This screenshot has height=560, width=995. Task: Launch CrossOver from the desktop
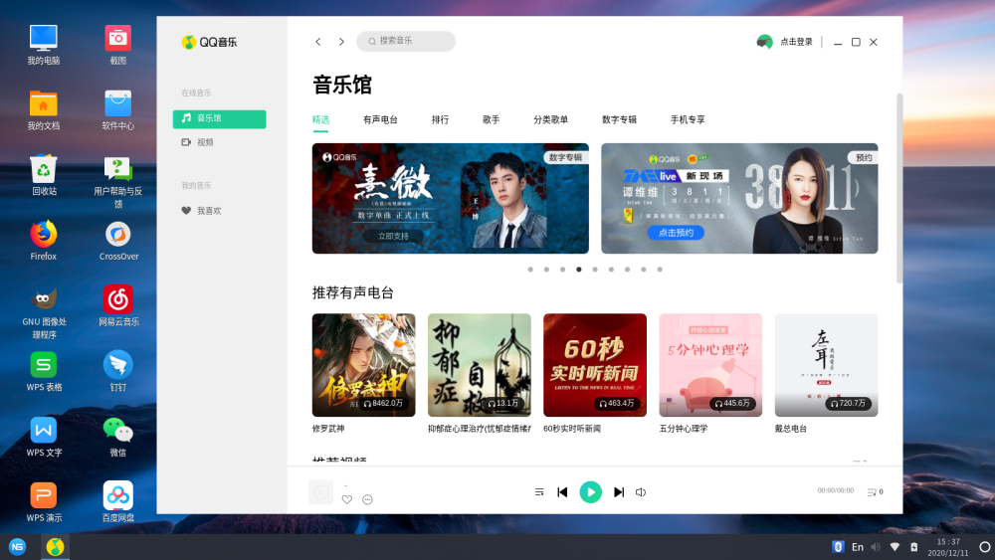click(118, 241)
